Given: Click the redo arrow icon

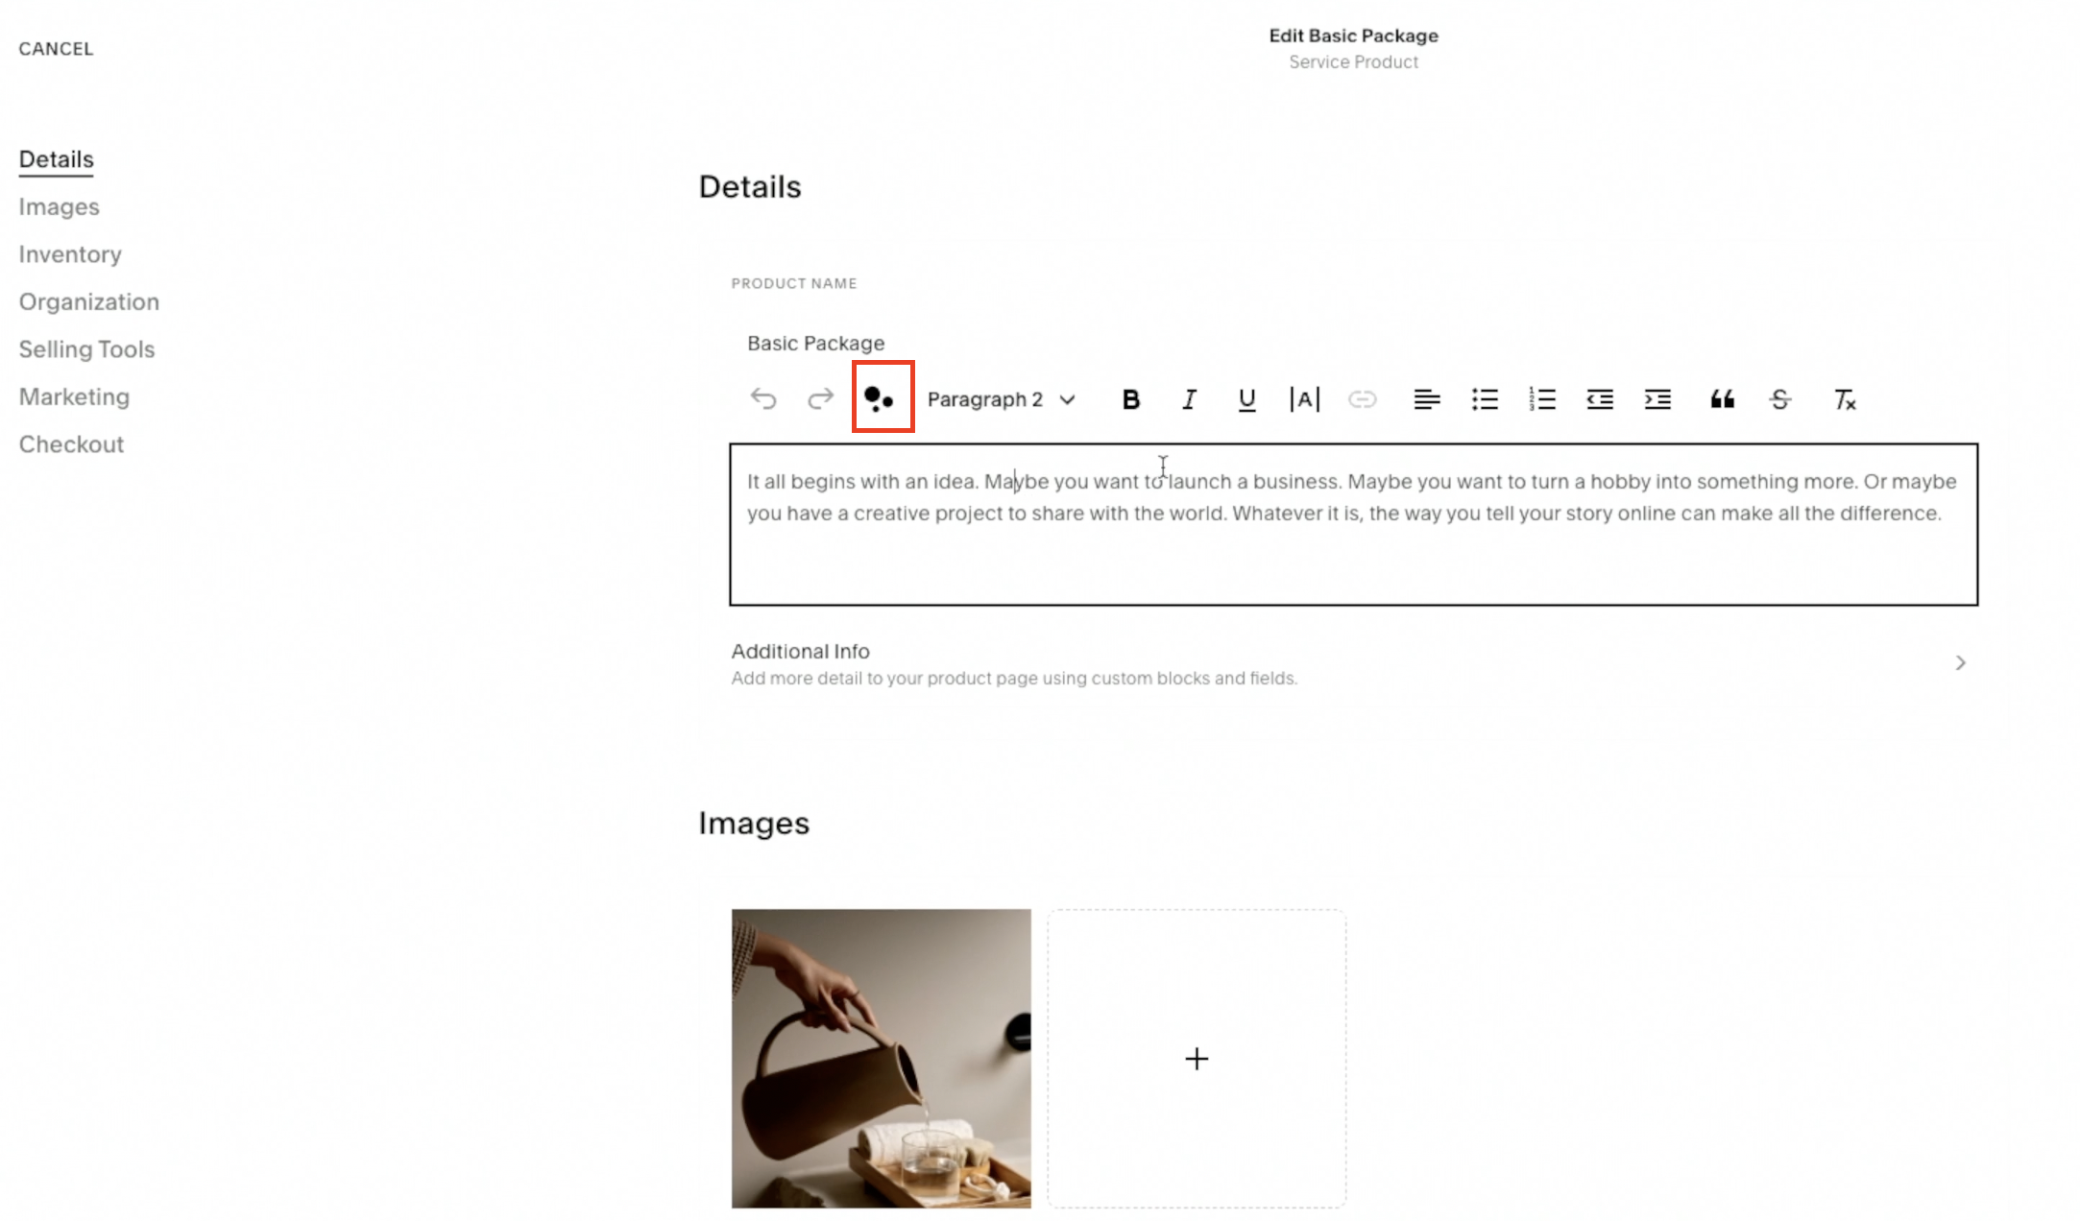Looking at the screenshot, I should click(x=820, y=398).
